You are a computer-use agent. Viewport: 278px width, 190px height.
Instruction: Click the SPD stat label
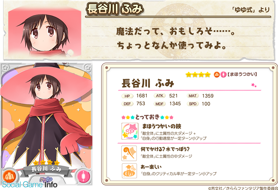[x=192, y=104]
